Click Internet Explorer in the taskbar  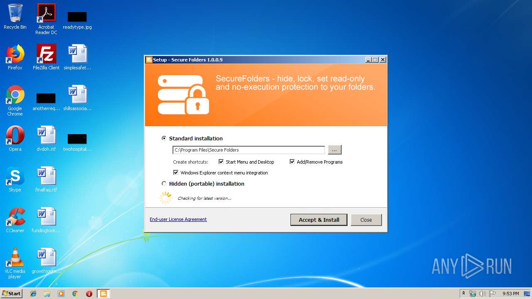point(33,294)
